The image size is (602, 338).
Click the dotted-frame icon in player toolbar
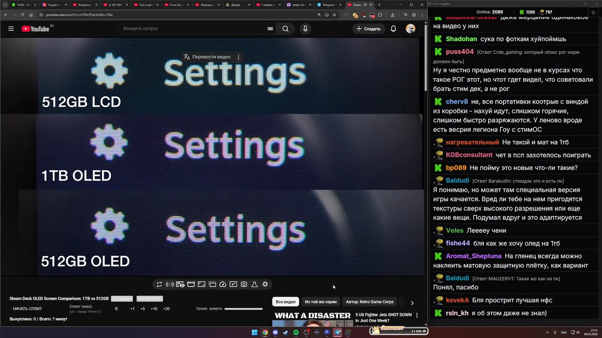[212, 284]
